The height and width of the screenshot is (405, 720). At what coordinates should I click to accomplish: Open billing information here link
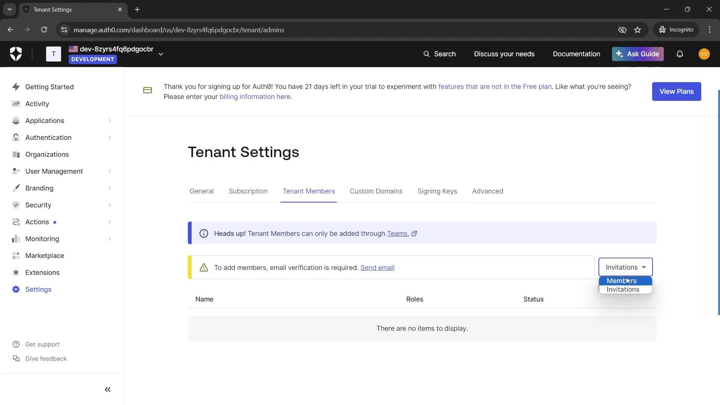pyautogui.click(x=255, y=97)
